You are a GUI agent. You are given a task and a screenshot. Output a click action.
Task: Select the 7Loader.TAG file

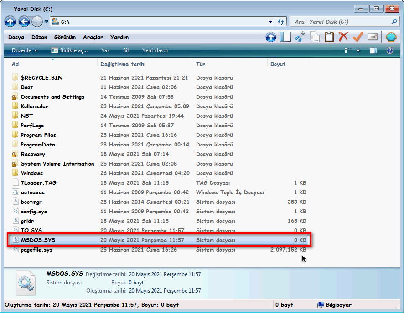(x=39, y=183)
